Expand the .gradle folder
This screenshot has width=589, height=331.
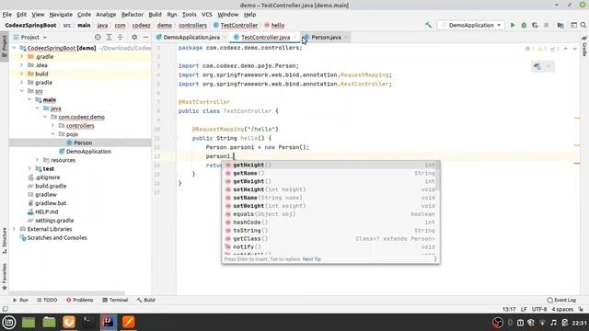pyautogui.click(x=22, y=57)
